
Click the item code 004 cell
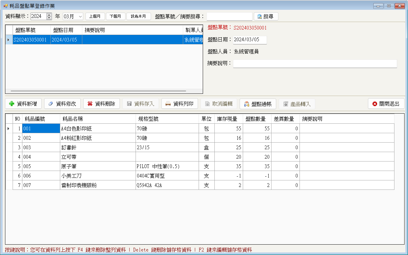click(41, 157)
